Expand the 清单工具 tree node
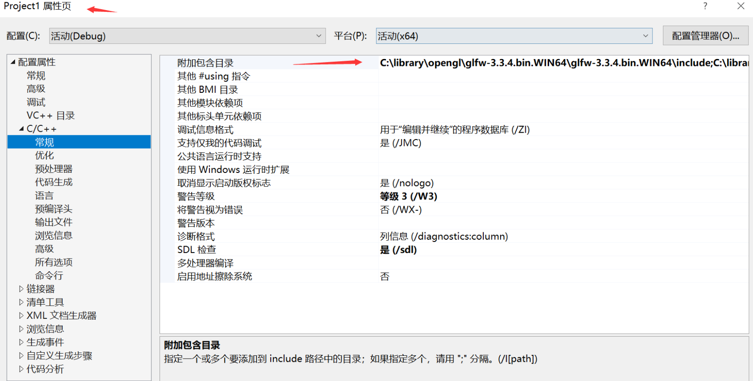This screenshot has height=381, width=753. pyautogui.click(x=21, y=302)
